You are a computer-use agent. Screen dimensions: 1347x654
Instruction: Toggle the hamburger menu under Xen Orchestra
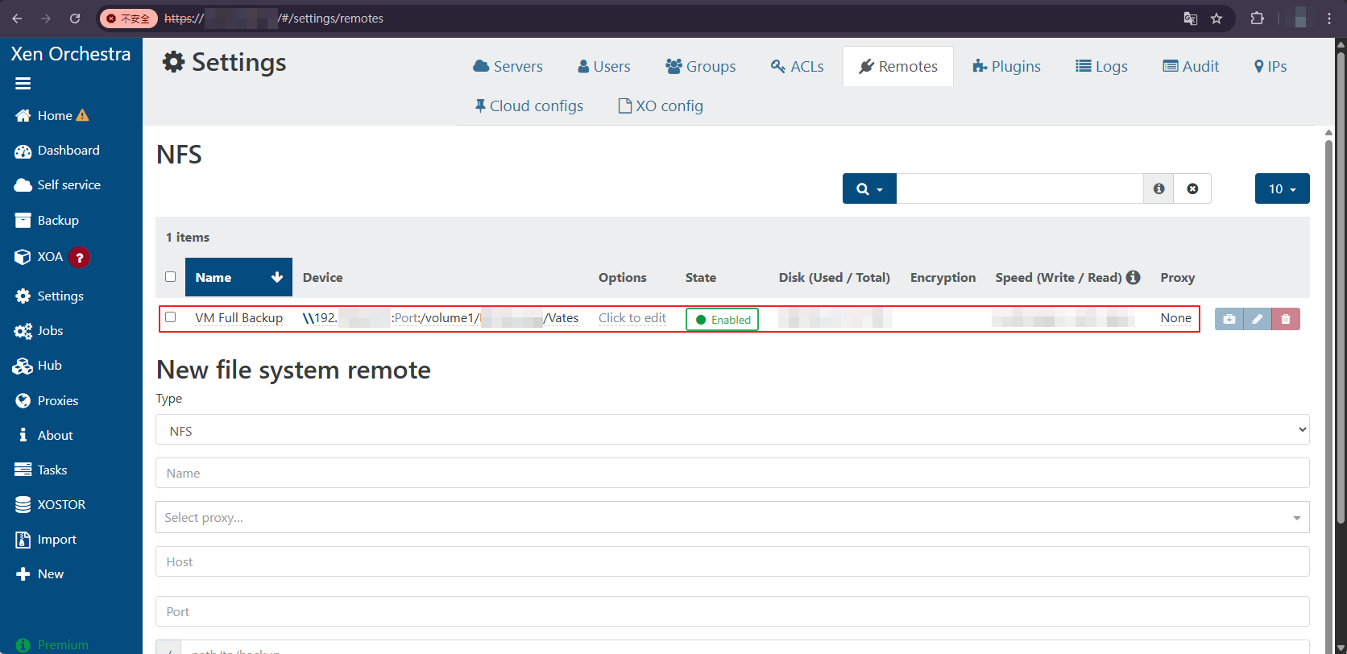[x=23, y=84]
